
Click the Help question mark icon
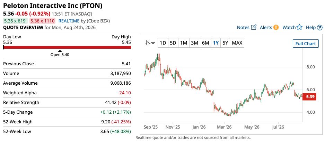320,27
